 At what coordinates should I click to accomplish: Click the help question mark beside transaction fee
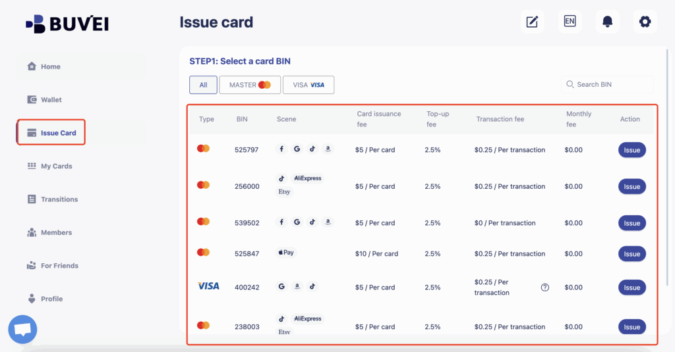(x=544, y=288)
